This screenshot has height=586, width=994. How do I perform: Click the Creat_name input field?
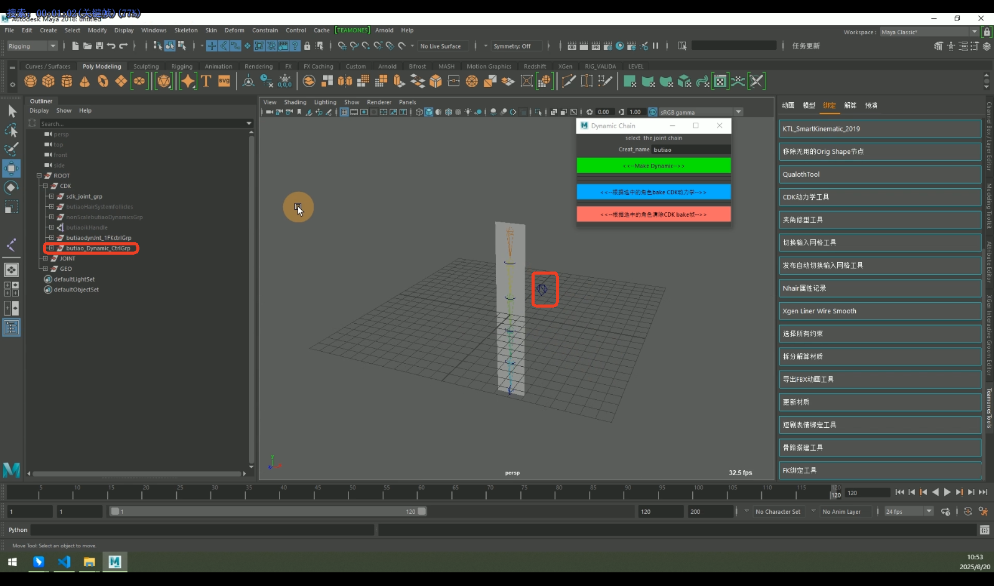pyautogui.click(x=691, y=149)
